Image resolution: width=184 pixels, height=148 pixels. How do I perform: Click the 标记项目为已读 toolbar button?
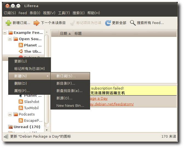click(x=86, y=23)
